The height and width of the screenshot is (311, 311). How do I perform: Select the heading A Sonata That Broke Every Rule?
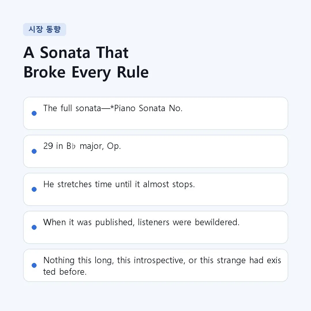(x=86, y=62)
